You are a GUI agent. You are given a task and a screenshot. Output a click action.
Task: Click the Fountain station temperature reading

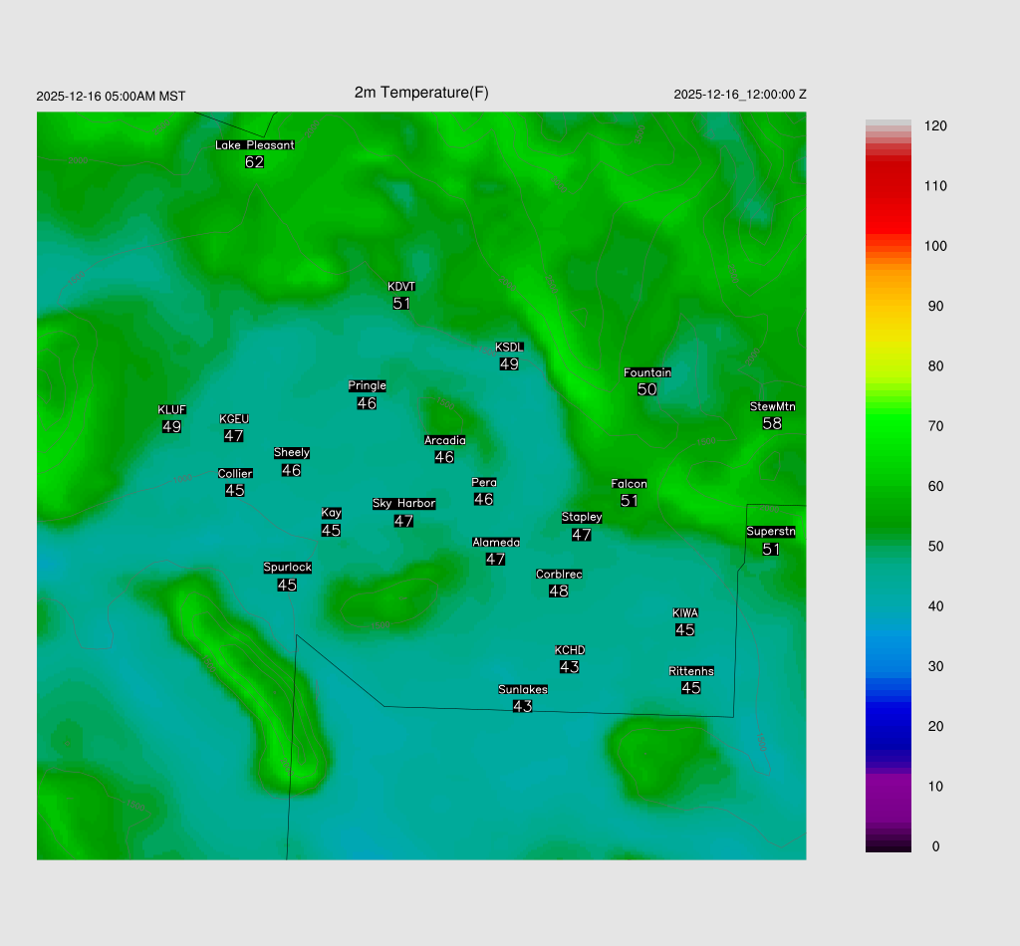click(x=647, y=389)
